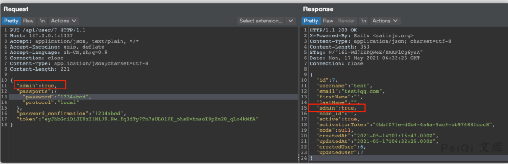The image size is (508, 164).
Task: Click the "active":true line
Action: point(338,119)
